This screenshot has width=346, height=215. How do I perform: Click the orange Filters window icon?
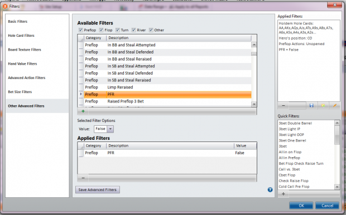[x=5, y=6]
